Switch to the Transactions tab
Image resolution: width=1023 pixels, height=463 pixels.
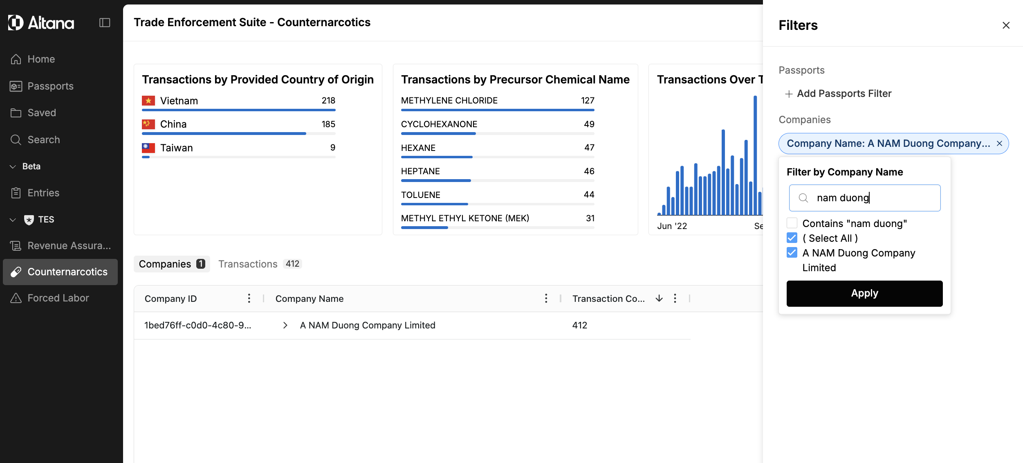point(260,264)
